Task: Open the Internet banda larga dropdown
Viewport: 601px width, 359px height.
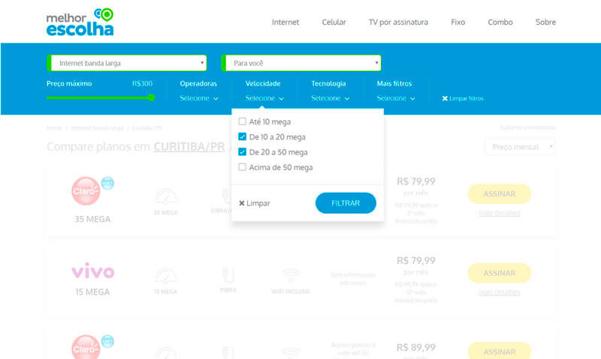Action: pos(127,63)
